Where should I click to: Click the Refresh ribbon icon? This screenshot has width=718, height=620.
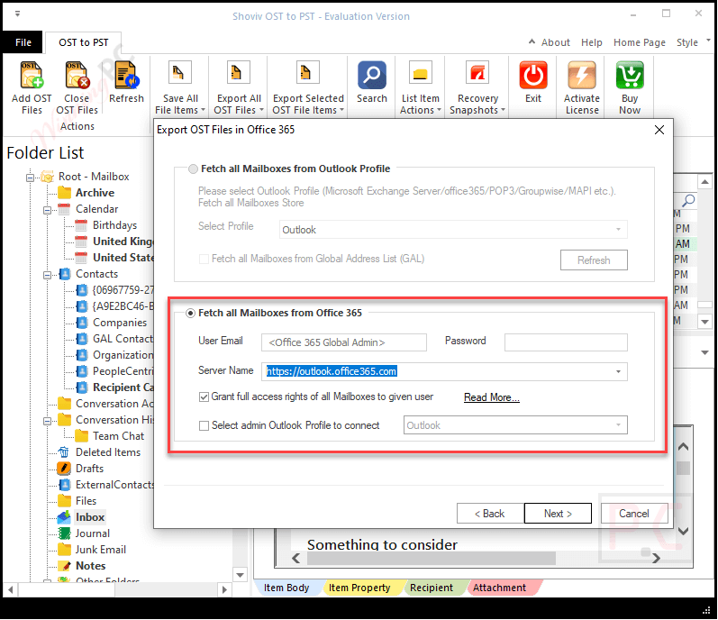click(126, 76)
